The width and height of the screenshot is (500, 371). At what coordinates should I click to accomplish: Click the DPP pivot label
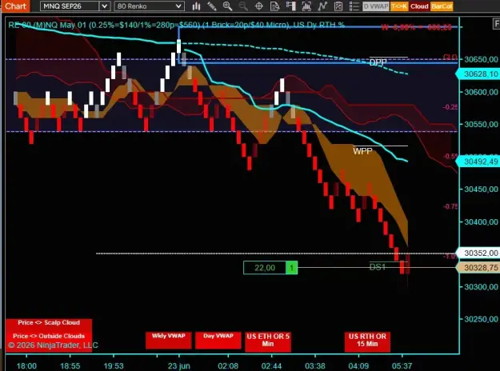click(x=378, y=62)
